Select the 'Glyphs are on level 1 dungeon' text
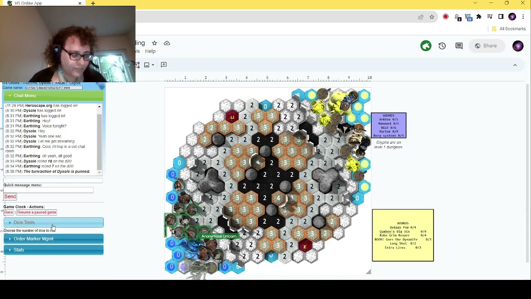531x299 pixels. click(x=388, y=145)
